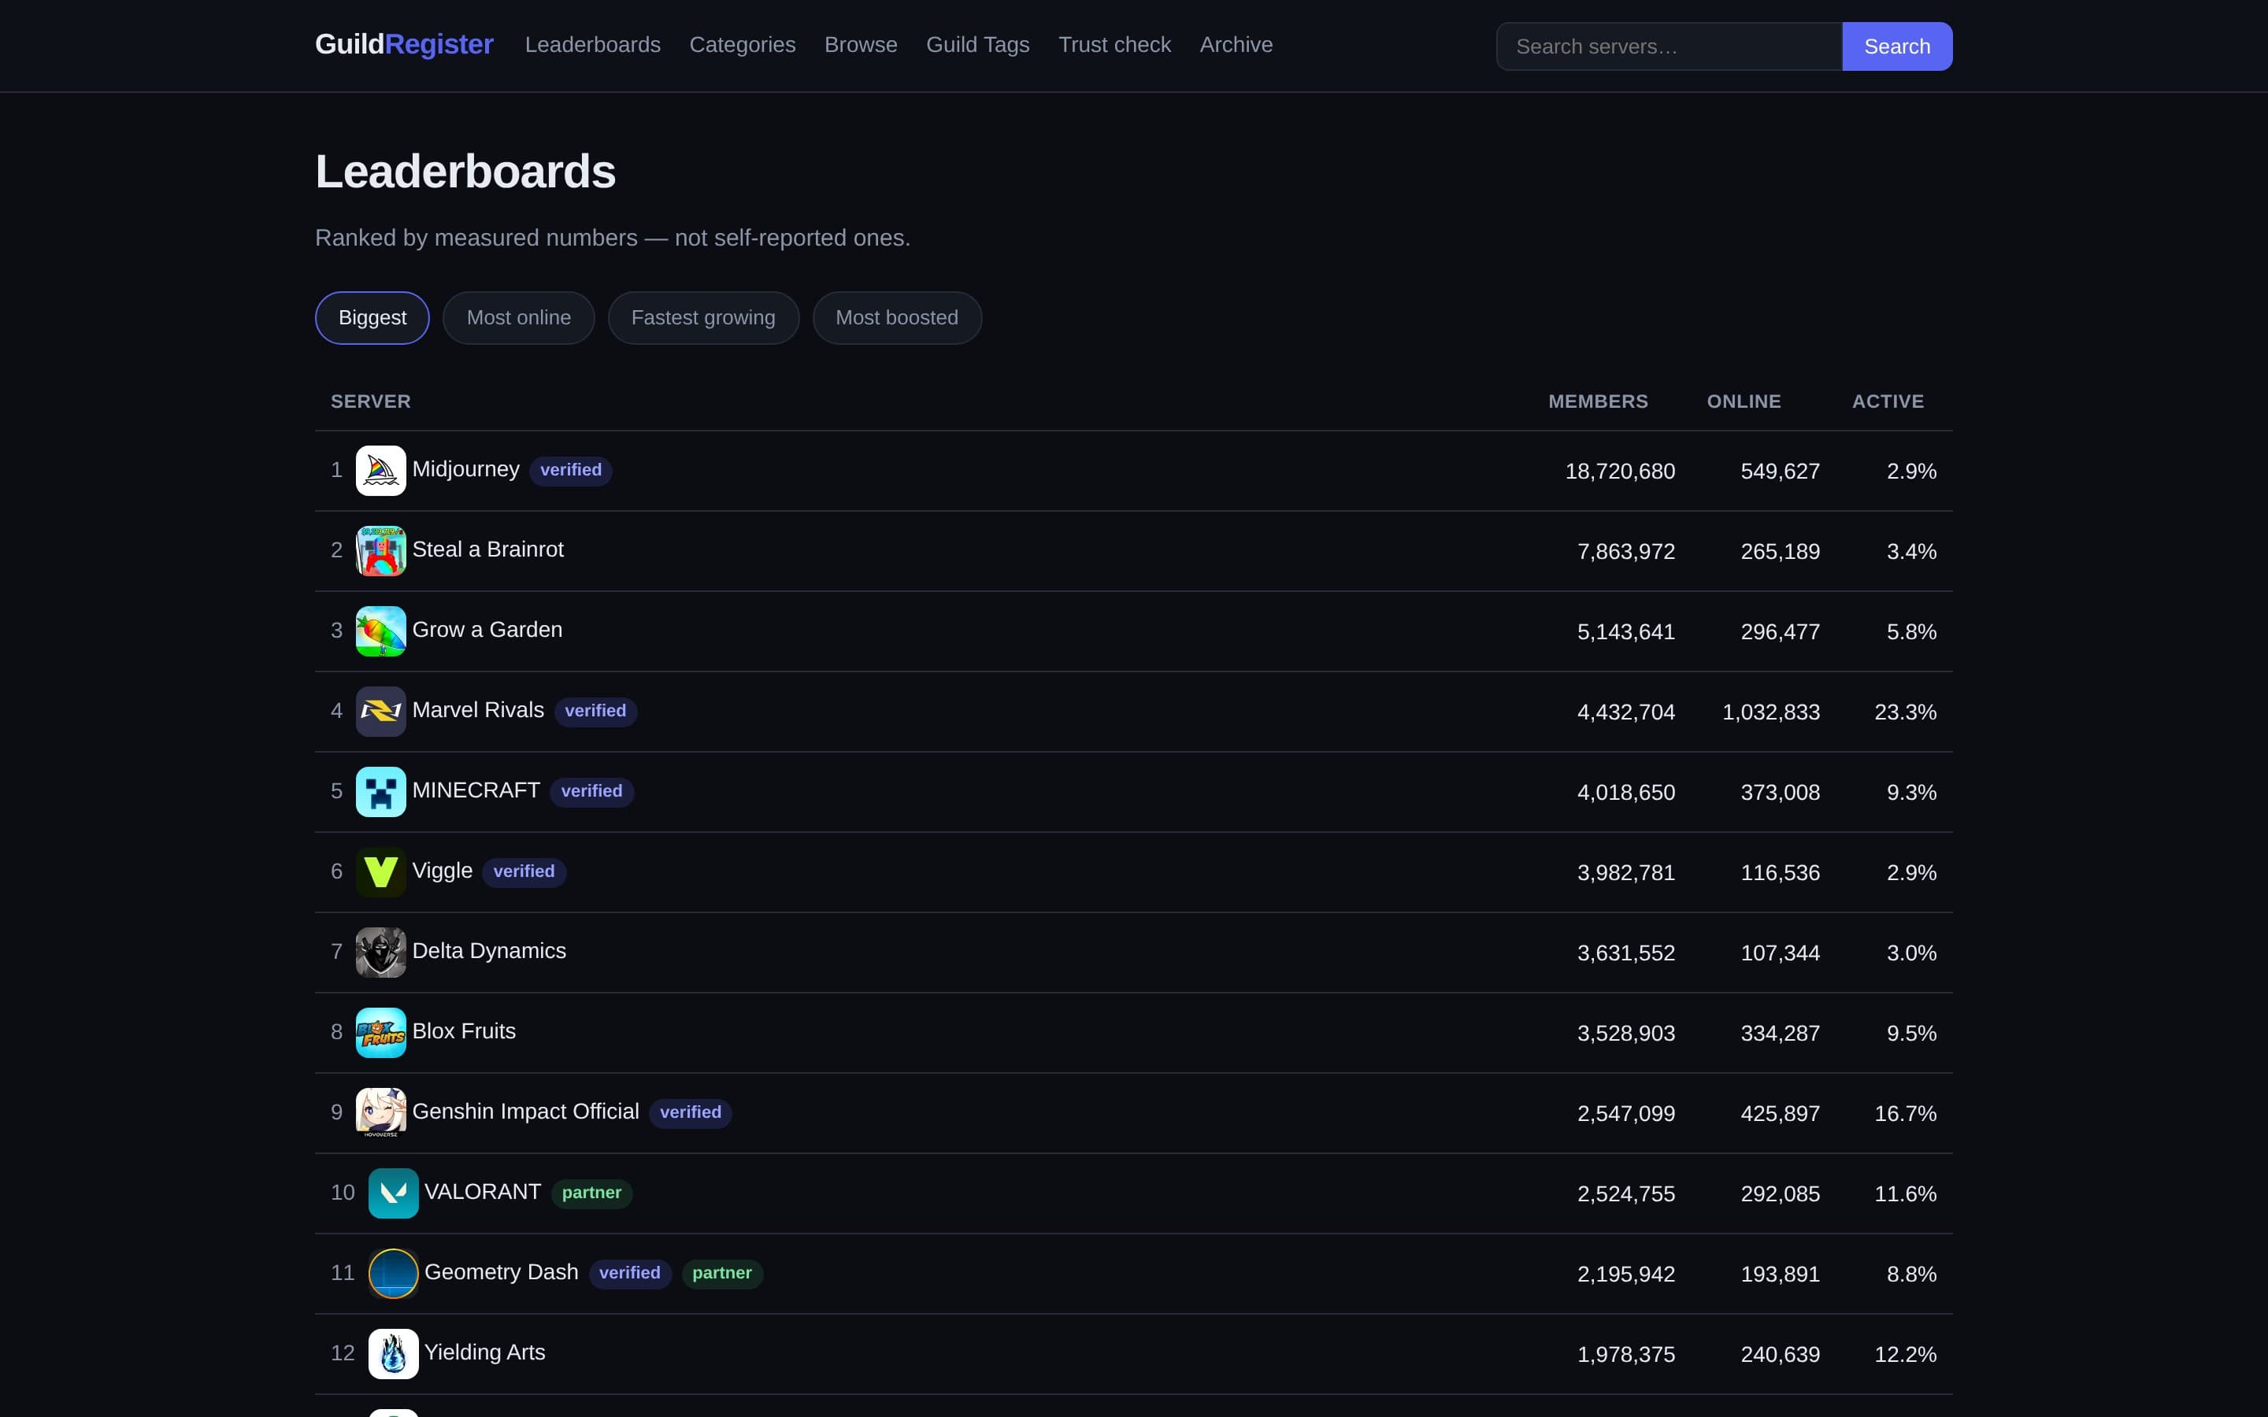Click the verified badge next to Marvel Rivals

(x=595, y=712)
